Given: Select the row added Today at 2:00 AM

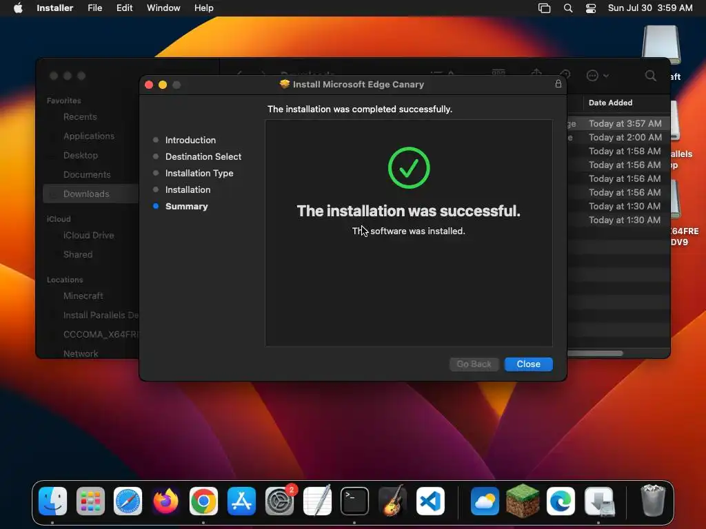Looking at the screenshot, I should click(618, 137).
